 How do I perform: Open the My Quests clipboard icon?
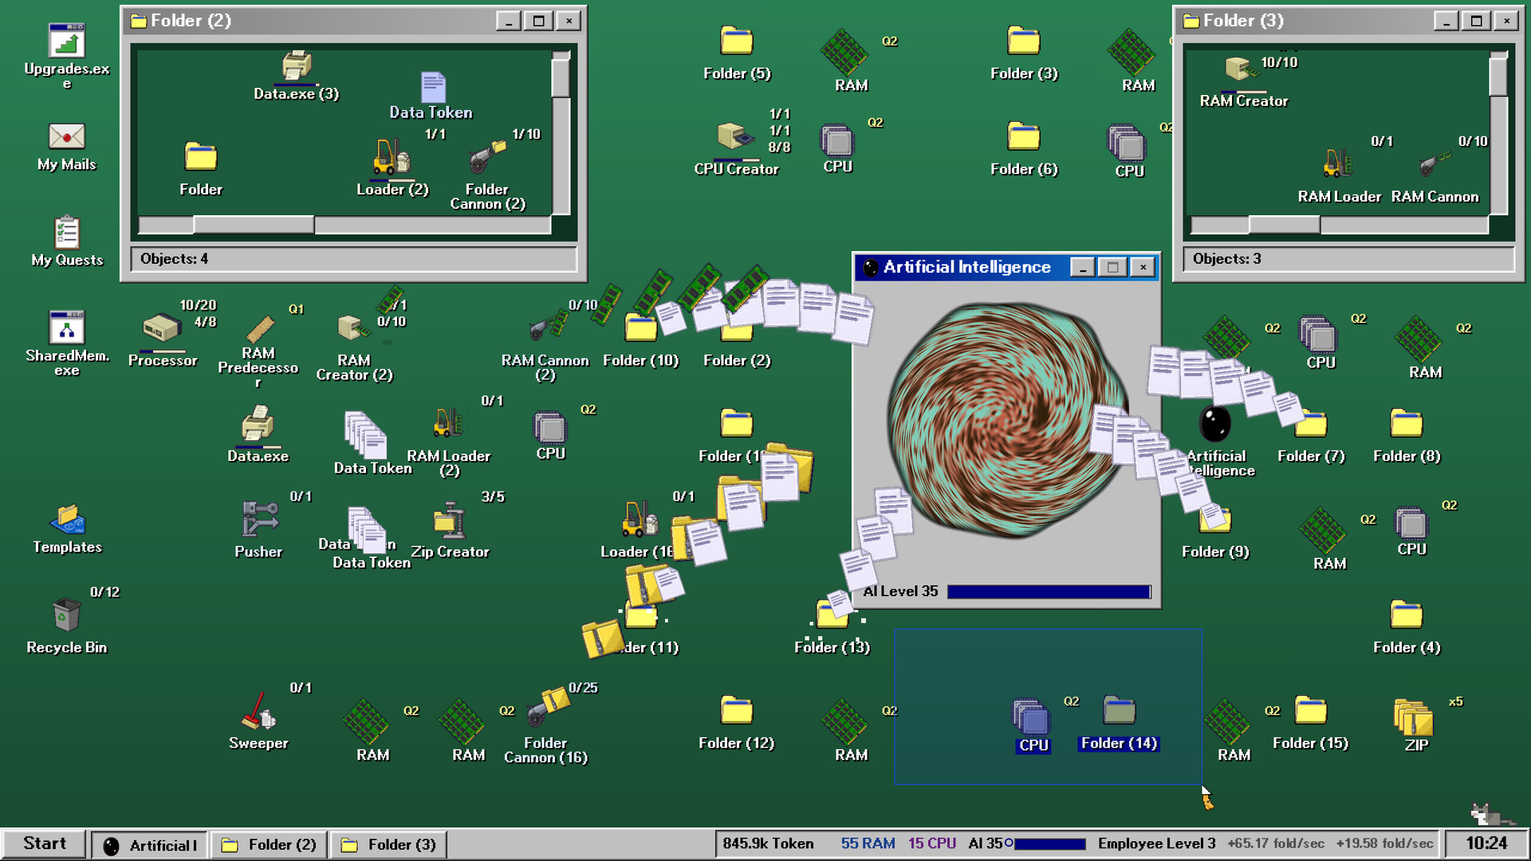[x=67, y=232]
